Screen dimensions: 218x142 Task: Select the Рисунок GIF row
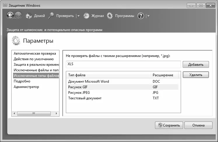(x=123, y=87)
